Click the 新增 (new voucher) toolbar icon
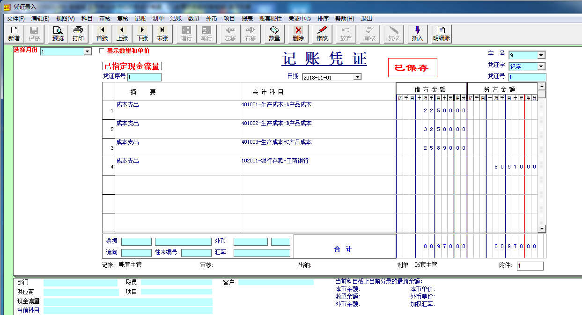The image size is (582, 315). pyautogui.click(x=14, y=34)
